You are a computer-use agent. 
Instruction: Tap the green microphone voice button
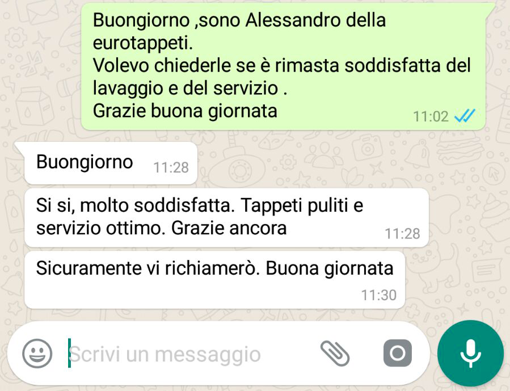pos(471,354)
